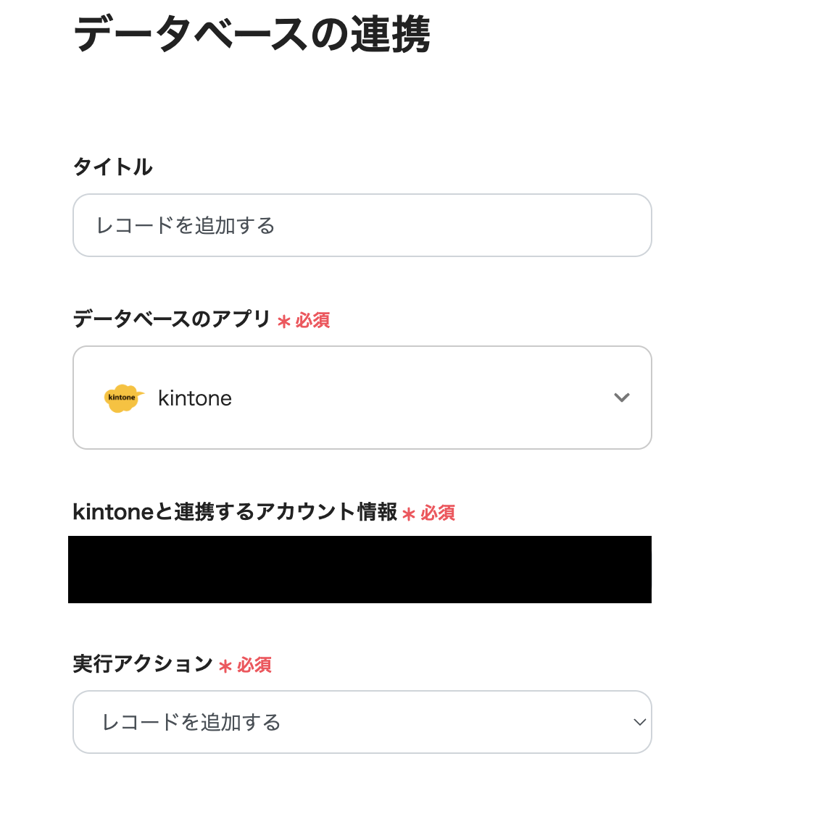This screenshot has height=827, width=835.
Task: Select the データベースの連携 heading
Action: pos(250,33)
